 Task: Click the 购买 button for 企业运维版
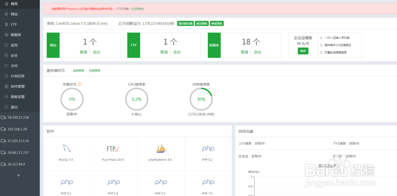303,51
